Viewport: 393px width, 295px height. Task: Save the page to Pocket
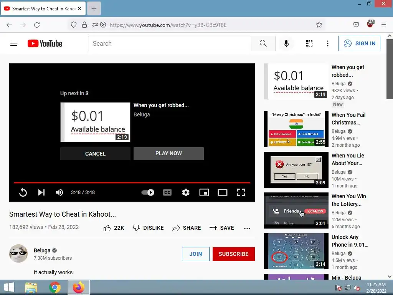[356, 25]
